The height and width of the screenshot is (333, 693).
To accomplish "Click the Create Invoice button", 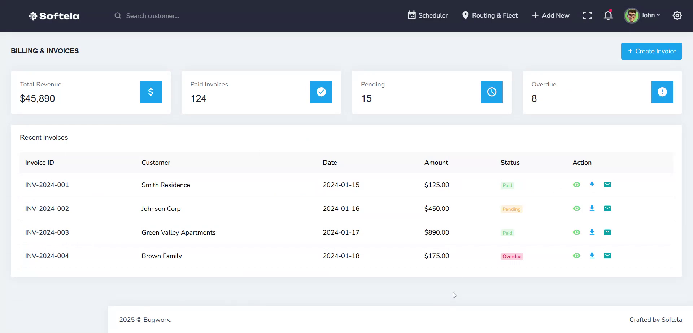I will tap(651, 51).
